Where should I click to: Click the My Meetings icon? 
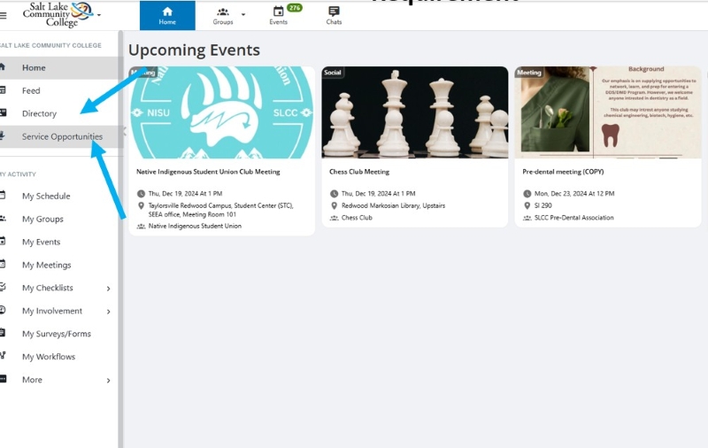tap(3, 264)
